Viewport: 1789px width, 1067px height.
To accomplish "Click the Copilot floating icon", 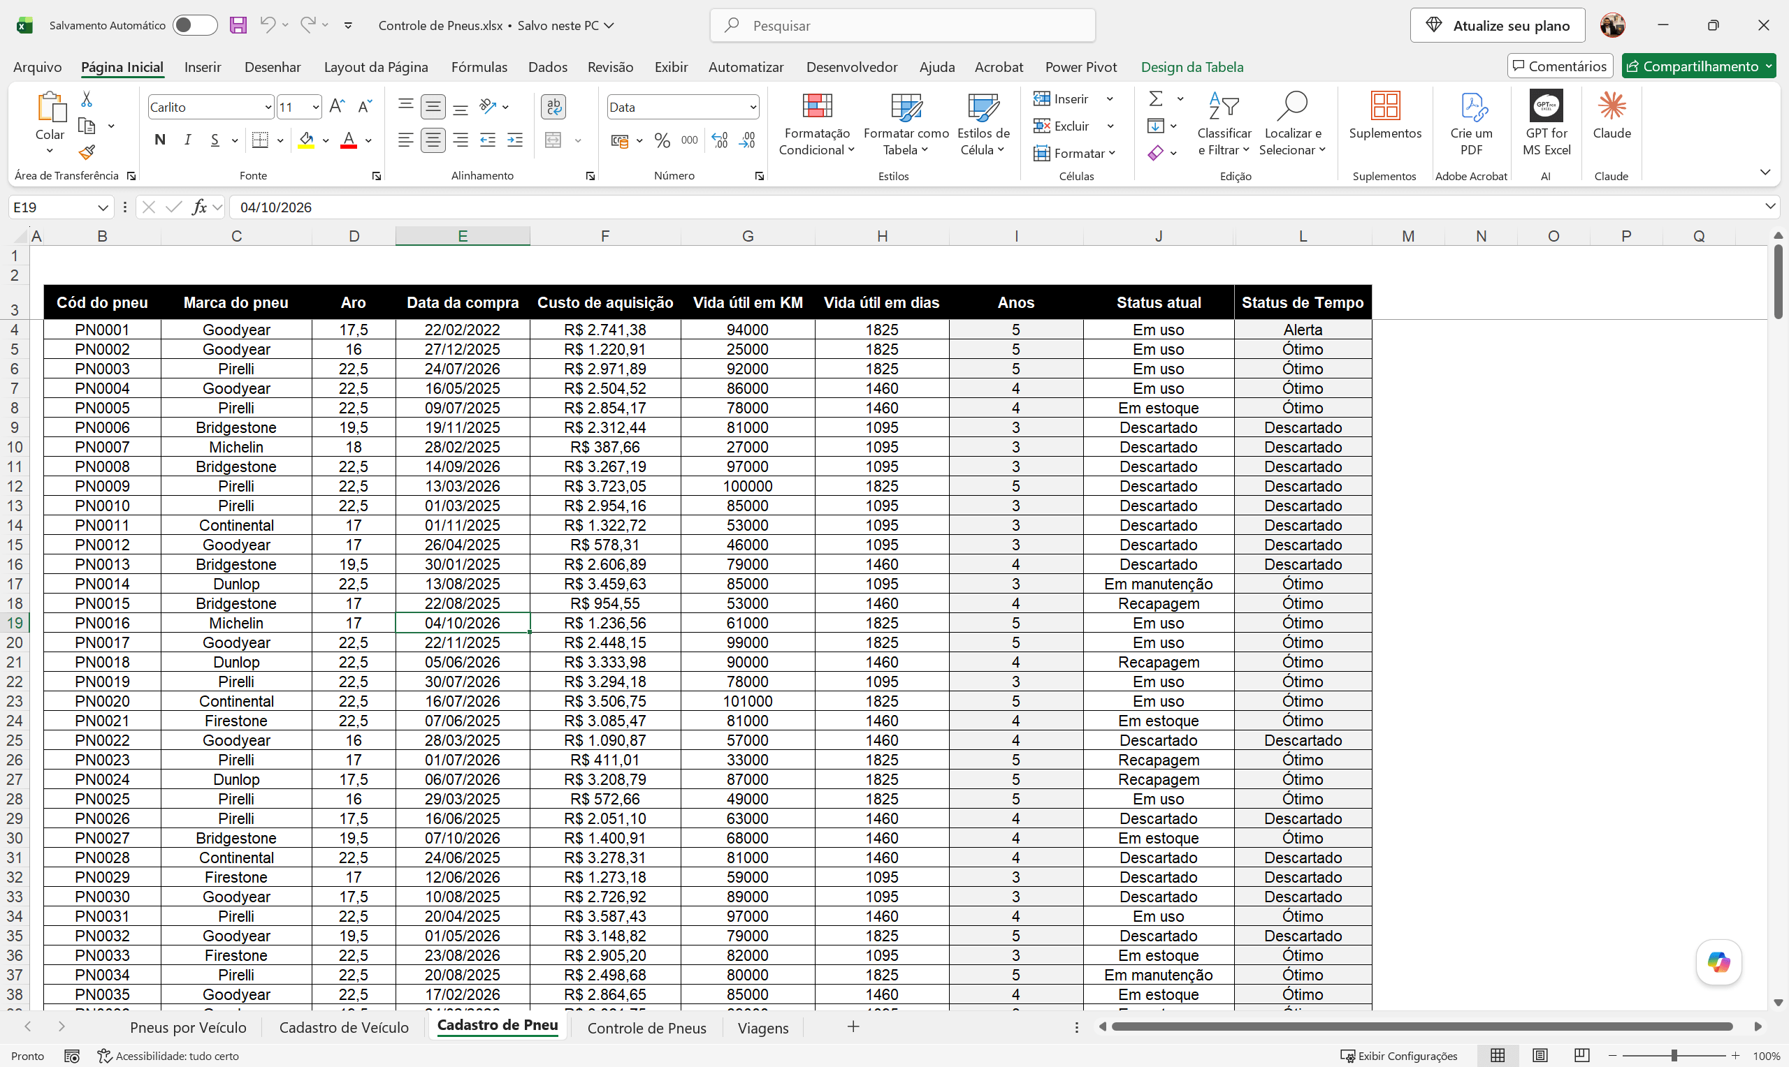I will (1718, 962).
